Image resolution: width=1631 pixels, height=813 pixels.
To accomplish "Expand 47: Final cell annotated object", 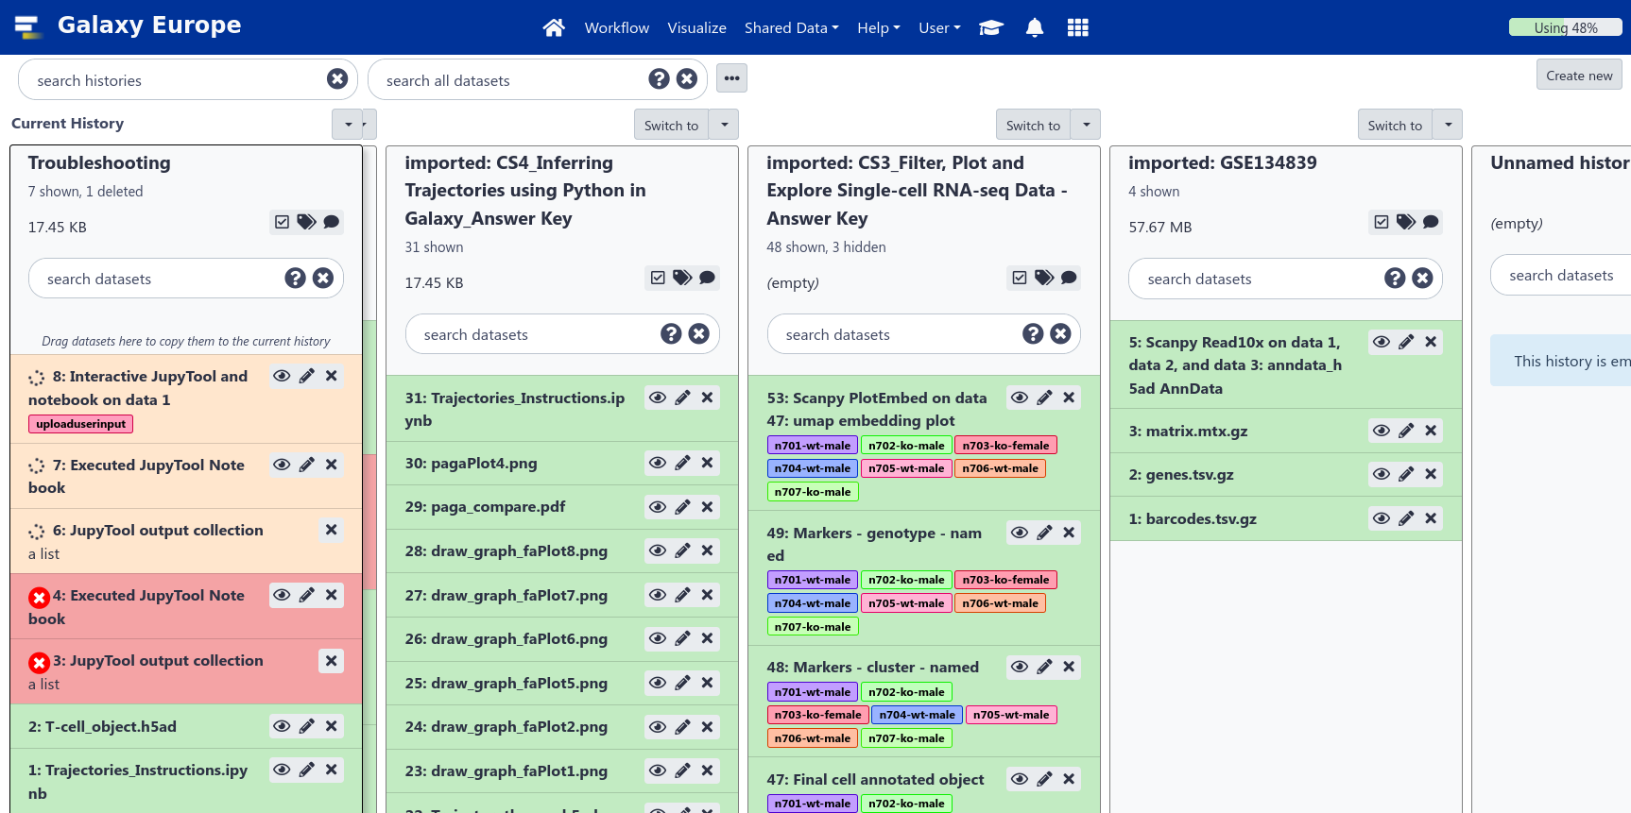I will tap(875, 780).
